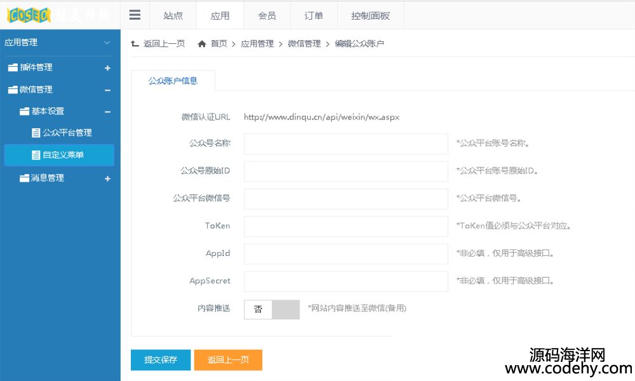Collapse the 应用管理 sidebar chevron
635x381 pixels.
pyautogui.click(x=107, y=43)
